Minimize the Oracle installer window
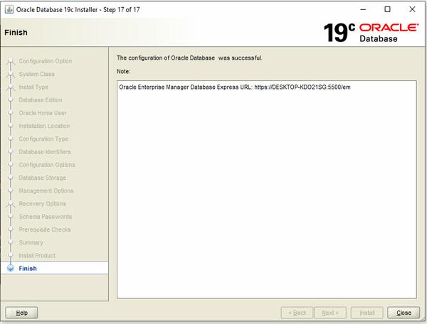The height and width of the screenshot is (324, 427). [362, 9]
